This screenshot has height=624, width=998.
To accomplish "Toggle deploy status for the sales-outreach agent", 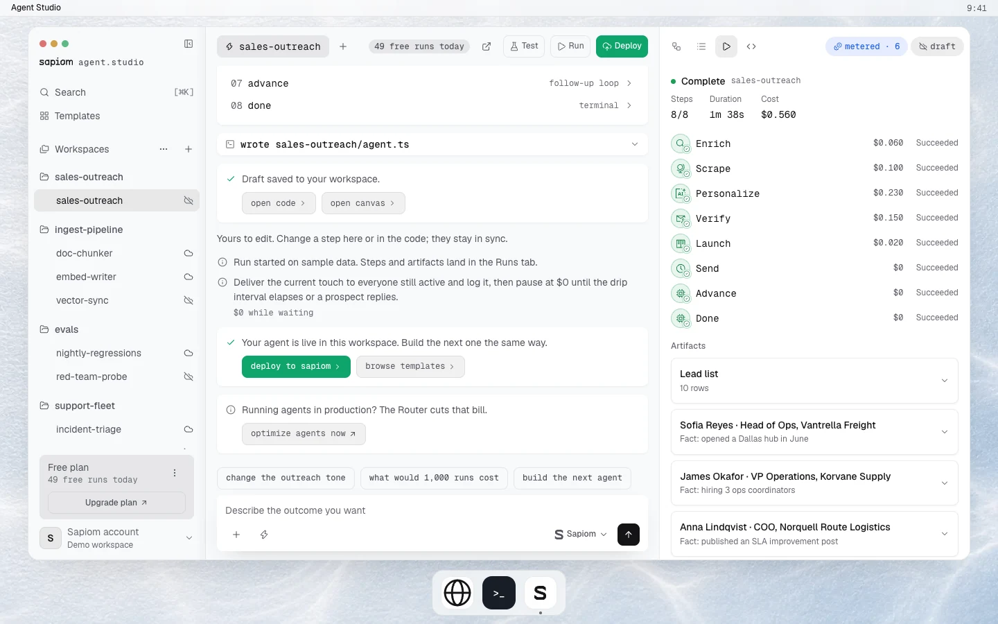I will (x=189, y=200).
